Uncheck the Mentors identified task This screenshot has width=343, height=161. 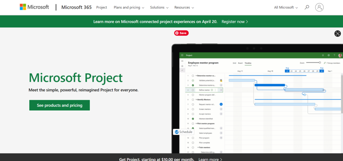coord(193,118)
